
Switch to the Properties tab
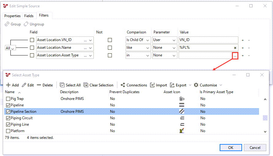(12, 16)
